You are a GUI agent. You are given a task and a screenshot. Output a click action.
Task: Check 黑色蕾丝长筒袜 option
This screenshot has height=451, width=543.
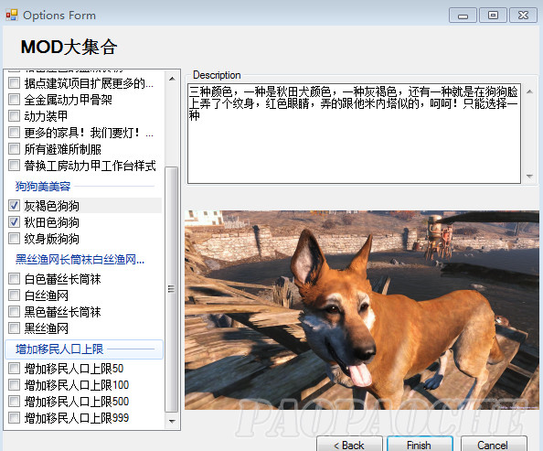coord(15,312)
